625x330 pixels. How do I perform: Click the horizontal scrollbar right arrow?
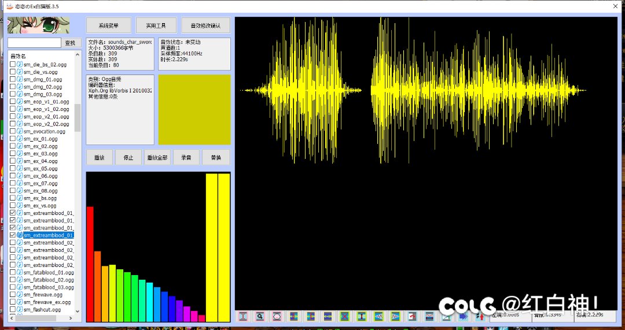tap(71, 318)
